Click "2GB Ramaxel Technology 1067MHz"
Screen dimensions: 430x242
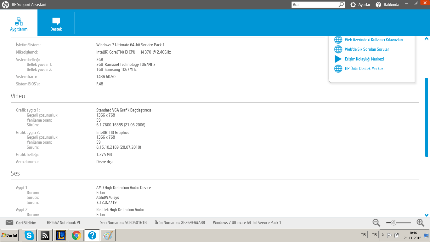click(126, 65)
